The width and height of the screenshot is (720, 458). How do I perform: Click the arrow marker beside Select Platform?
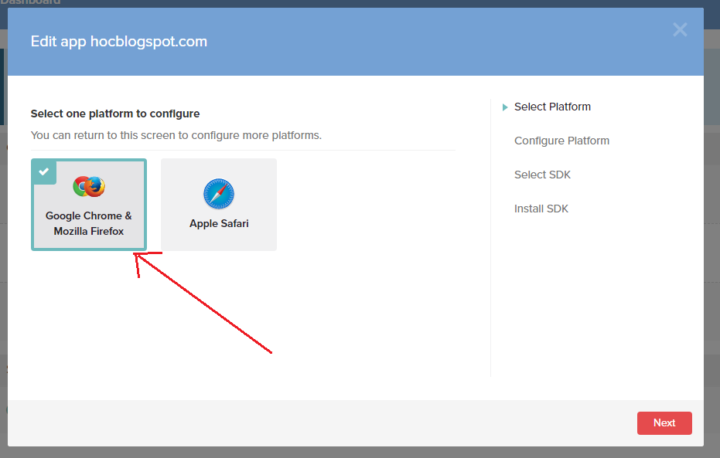point(505,107)
